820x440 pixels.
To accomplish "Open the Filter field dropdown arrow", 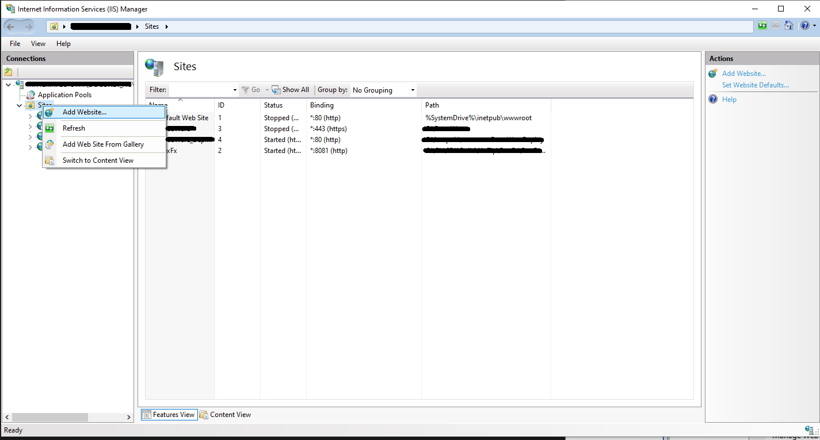I will pyautogui.click(x=235, y=90).
